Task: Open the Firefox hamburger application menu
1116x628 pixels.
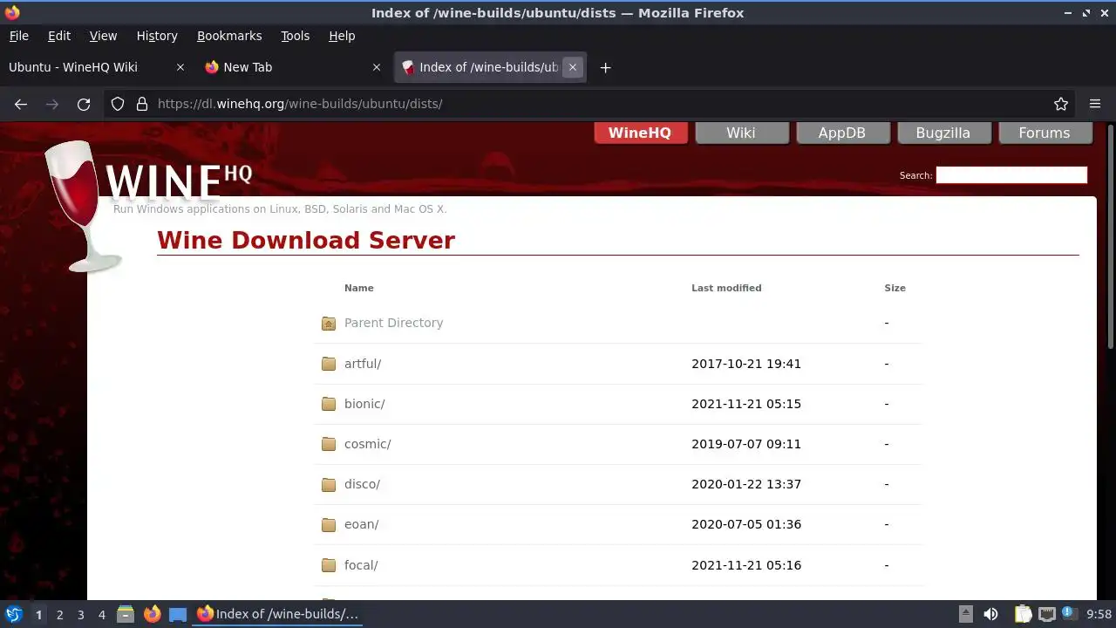Action: (1095, 104)
